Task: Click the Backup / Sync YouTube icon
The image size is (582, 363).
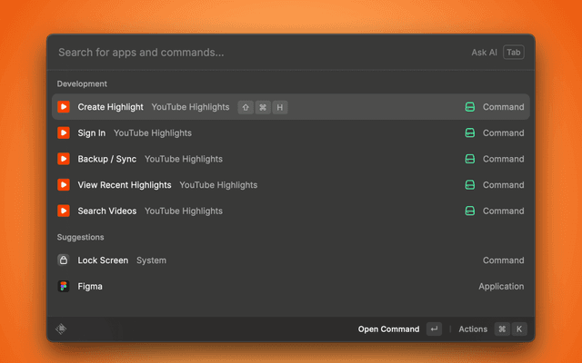Action: coord(64,159)
